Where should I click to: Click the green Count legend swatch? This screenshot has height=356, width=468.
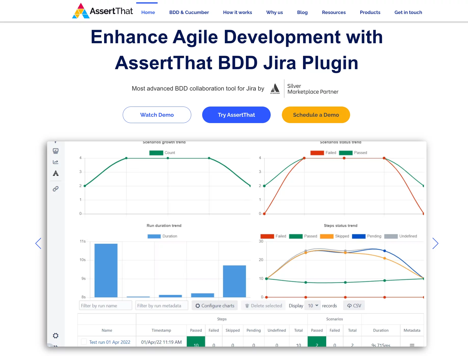[156, 153]
